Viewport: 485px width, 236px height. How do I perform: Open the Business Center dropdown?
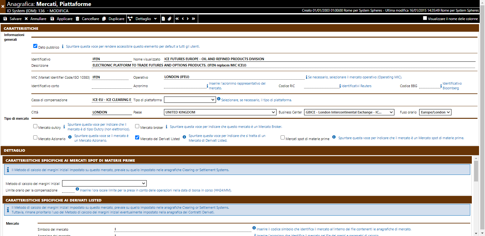[x=349, y=112]
